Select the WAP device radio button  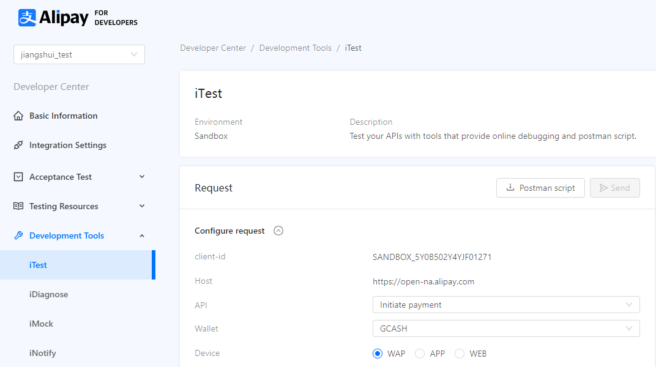378,354
